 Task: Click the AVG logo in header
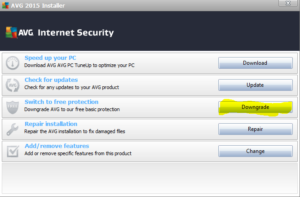click(18, 32)
